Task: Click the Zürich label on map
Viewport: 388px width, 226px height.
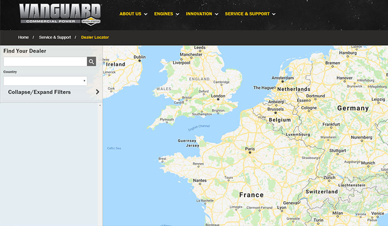Action: pos(329,178)
